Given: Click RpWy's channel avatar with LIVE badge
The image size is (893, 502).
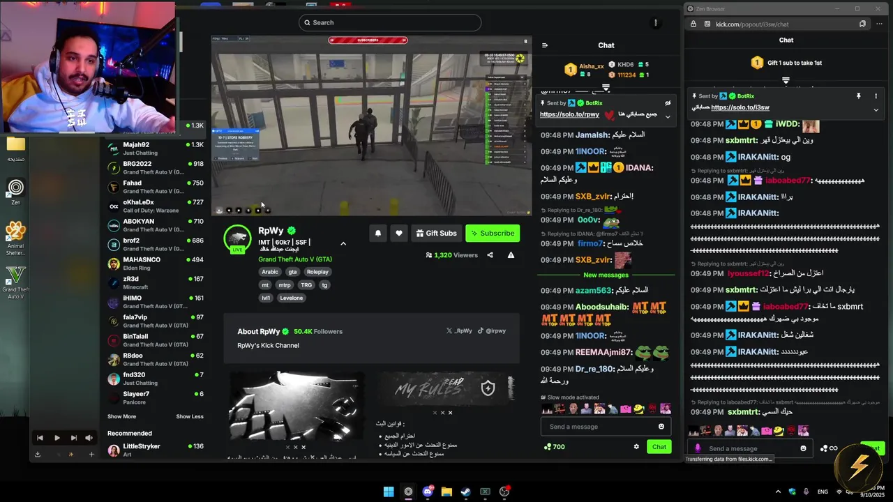Looking at the screenshot, I should pos(237,239).
